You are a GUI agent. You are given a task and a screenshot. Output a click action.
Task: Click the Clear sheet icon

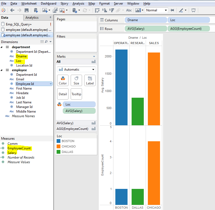point(62,10)
